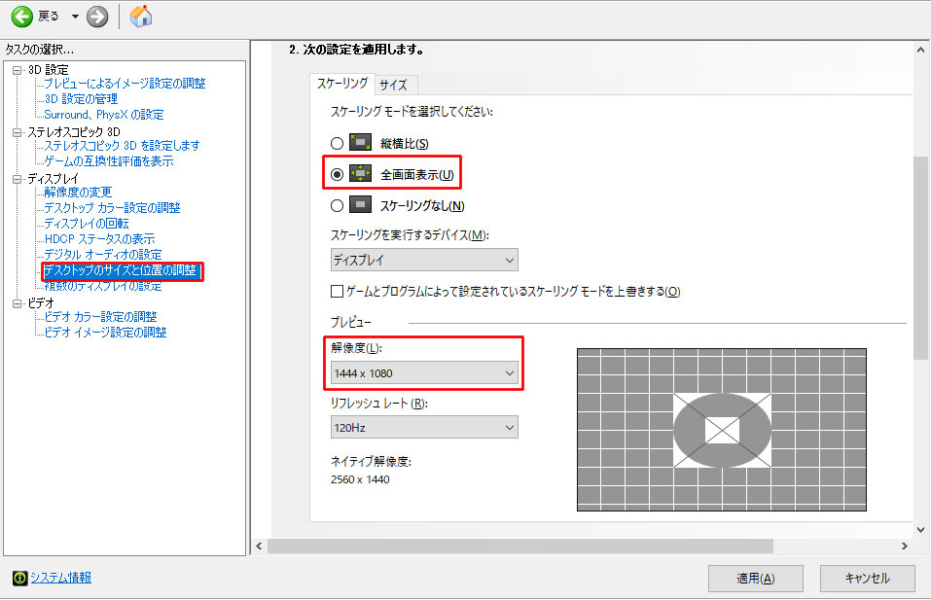Open the システム情報 link
Viewport: 931px width, 600px height.
pos(60,578)
